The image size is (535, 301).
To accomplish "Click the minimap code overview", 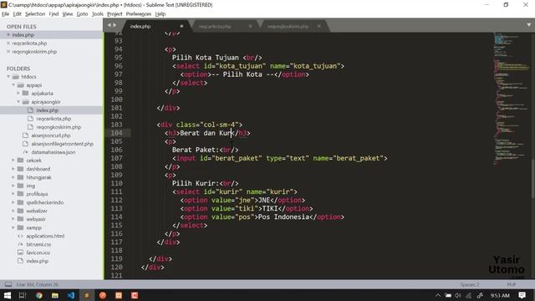I will (x=511, y=99).
